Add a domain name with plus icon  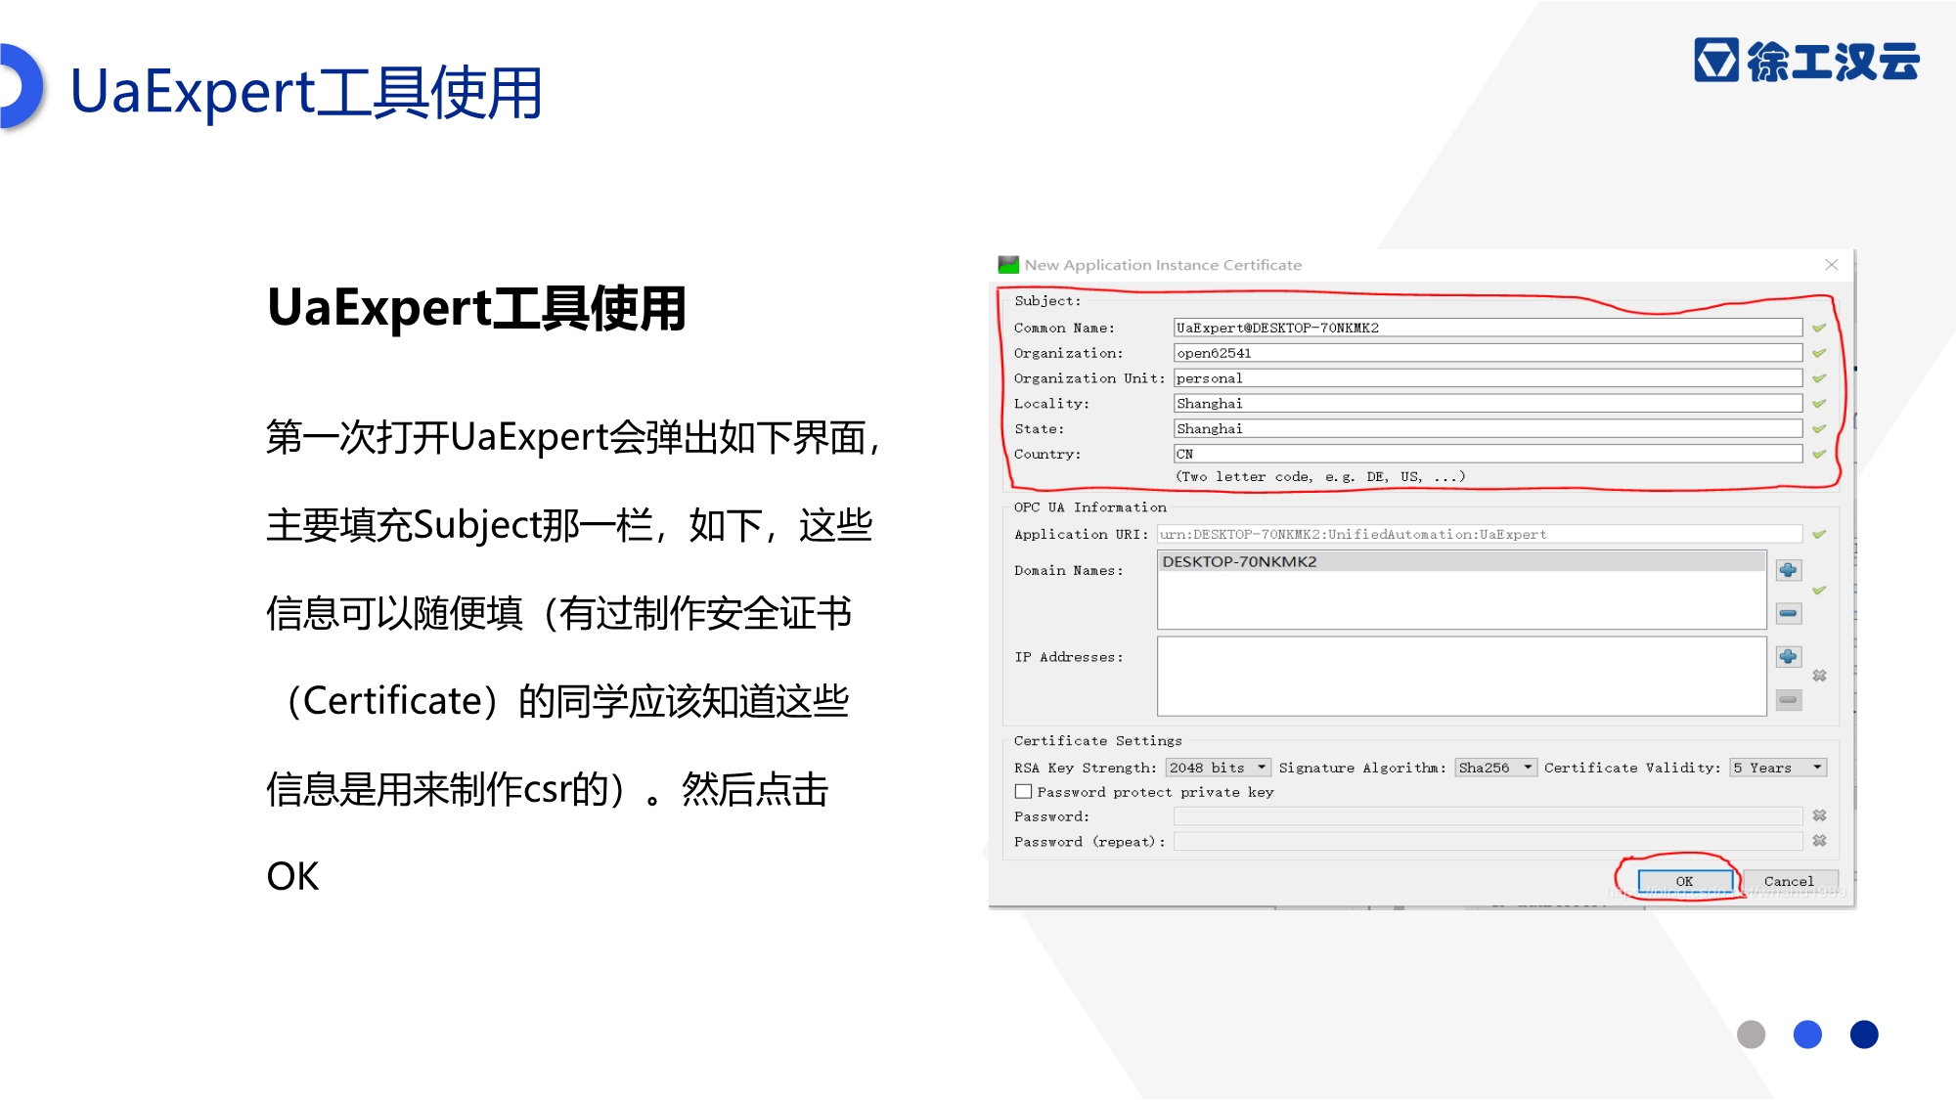tap(1788, 570)
